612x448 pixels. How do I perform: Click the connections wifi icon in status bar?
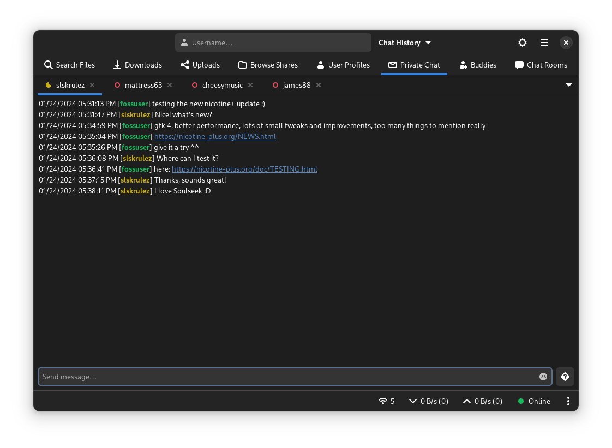tap(383, 401)
